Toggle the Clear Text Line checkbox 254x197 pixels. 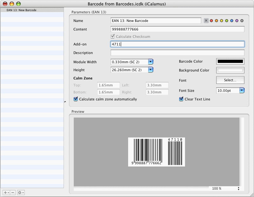(x=182, y=99)
